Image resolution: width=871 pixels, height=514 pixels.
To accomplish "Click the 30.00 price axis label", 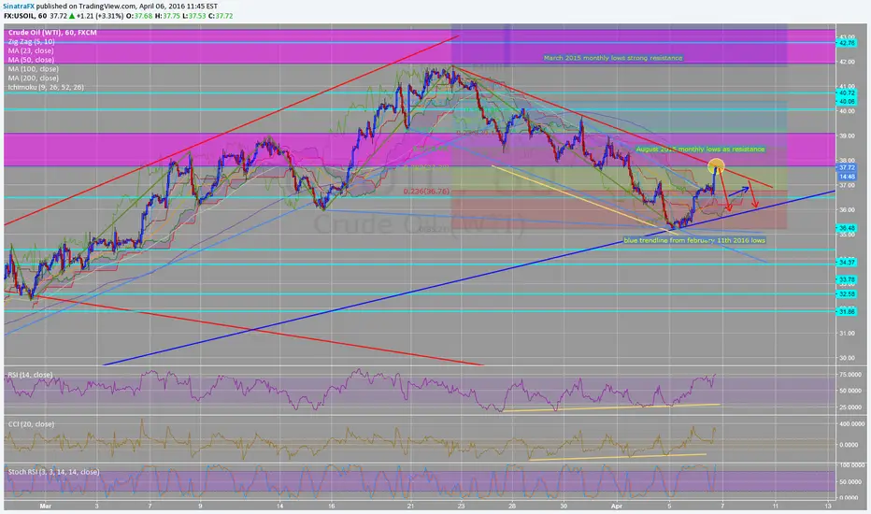I will pyautogui.click(x=847, y=359).
